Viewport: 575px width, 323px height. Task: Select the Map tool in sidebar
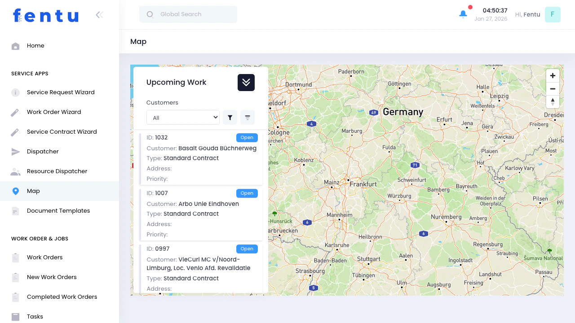point(33,191)
